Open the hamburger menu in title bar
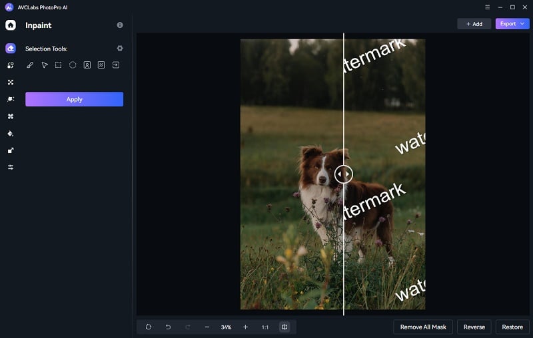533x338 pixels. pyautogui.click(x=487, y=7)
